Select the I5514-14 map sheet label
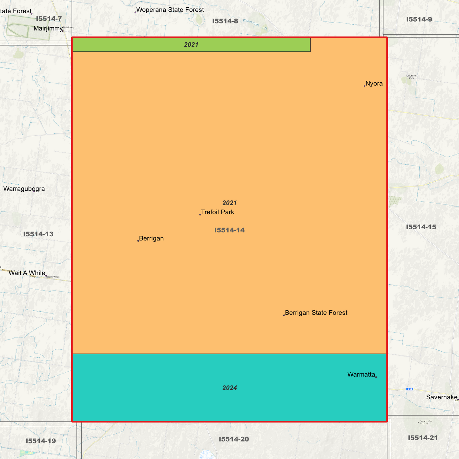Viewport: 459px width, 459px height. point(229,230)
